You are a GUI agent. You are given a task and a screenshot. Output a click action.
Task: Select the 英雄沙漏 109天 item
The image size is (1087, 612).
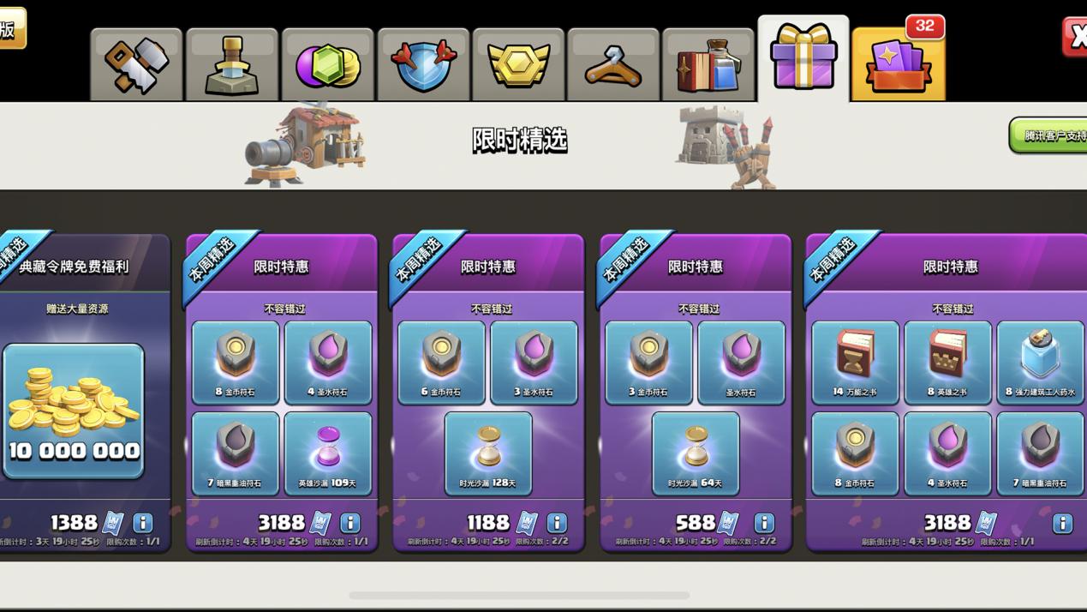pos(328,453)
